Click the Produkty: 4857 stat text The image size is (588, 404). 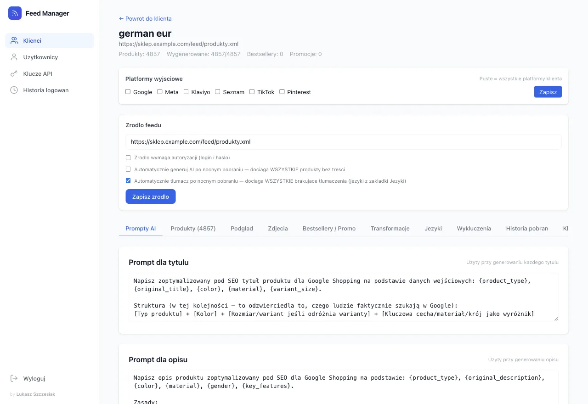coord(140,54)
